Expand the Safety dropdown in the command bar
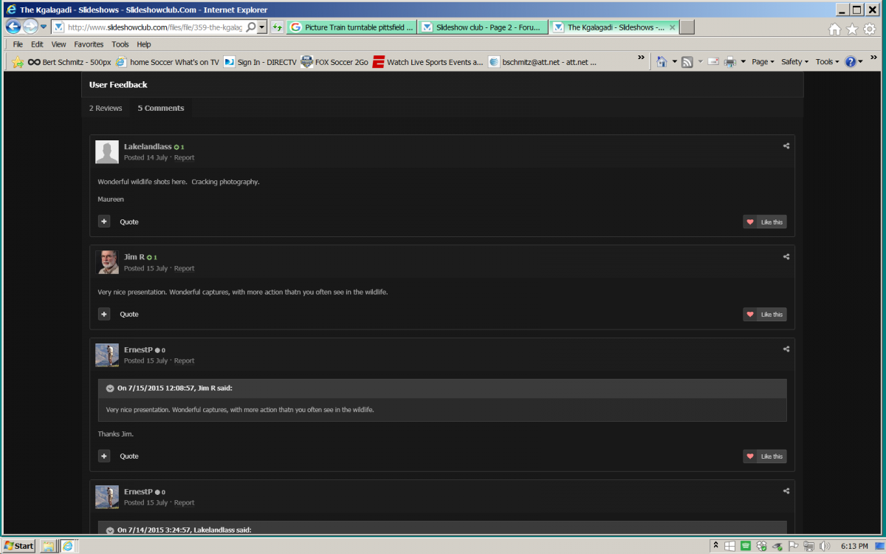 point(794,62)
